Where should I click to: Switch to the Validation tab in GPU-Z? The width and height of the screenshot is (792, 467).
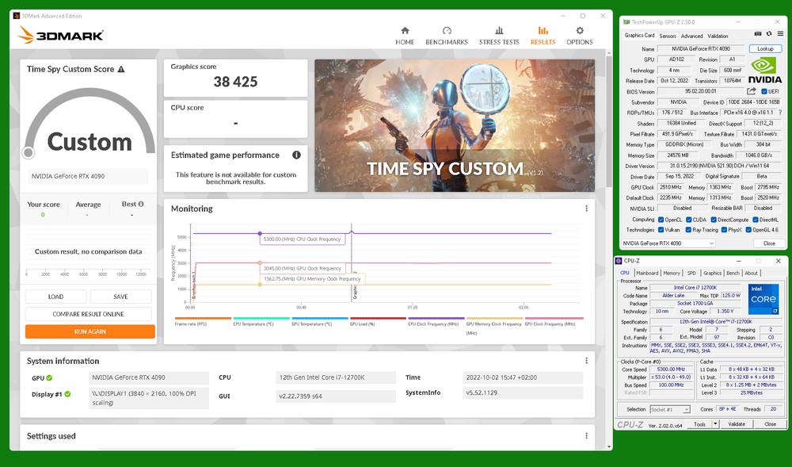point(718,36)
